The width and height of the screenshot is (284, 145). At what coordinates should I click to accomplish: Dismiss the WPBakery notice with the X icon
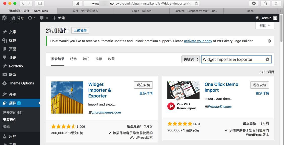click(269, 41)
